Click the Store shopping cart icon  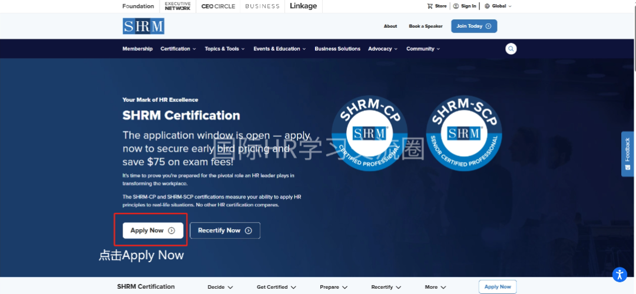coord(430,6)
